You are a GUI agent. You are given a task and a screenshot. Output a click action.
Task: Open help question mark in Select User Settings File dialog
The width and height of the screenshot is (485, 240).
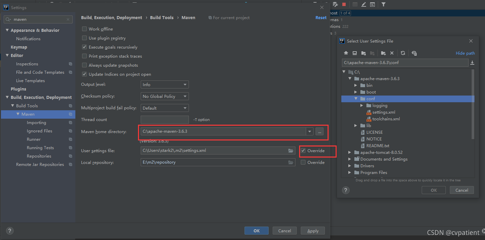[x=346, y=190]
